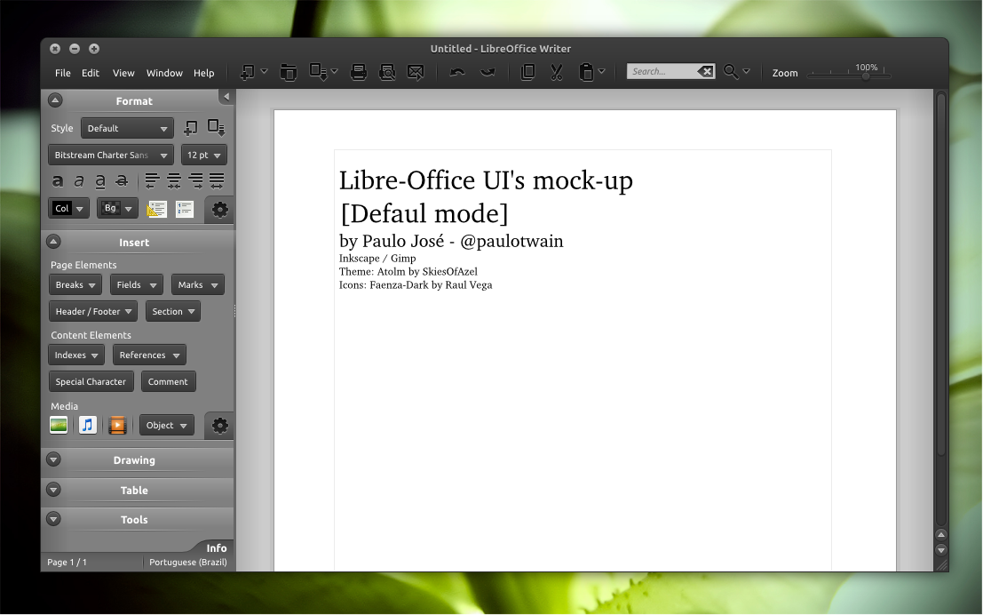Paste from clipboard using the toolbar icon
The height and width of the screenshot is (615, 983).
tap(585, 72)
